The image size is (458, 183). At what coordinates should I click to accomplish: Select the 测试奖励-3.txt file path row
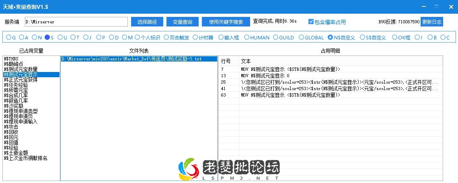click(x=139, y=59)
